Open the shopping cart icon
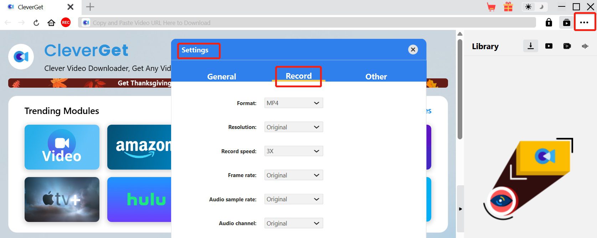 coord(491,7)
